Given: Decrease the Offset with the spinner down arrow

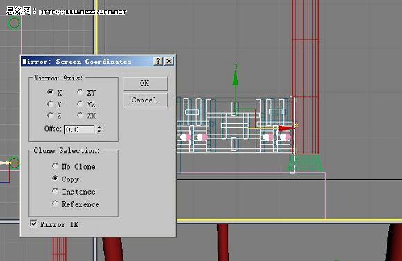Looking at the screenshot, I should 100,132.
